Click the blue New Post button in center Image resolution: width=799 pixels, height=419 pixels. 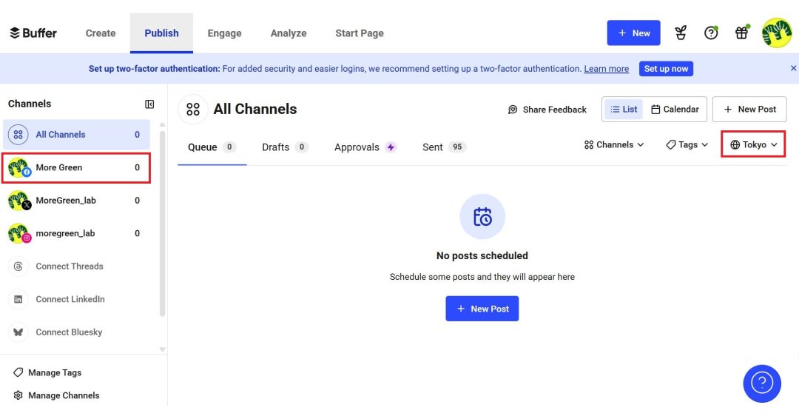(x=482, y=309)
